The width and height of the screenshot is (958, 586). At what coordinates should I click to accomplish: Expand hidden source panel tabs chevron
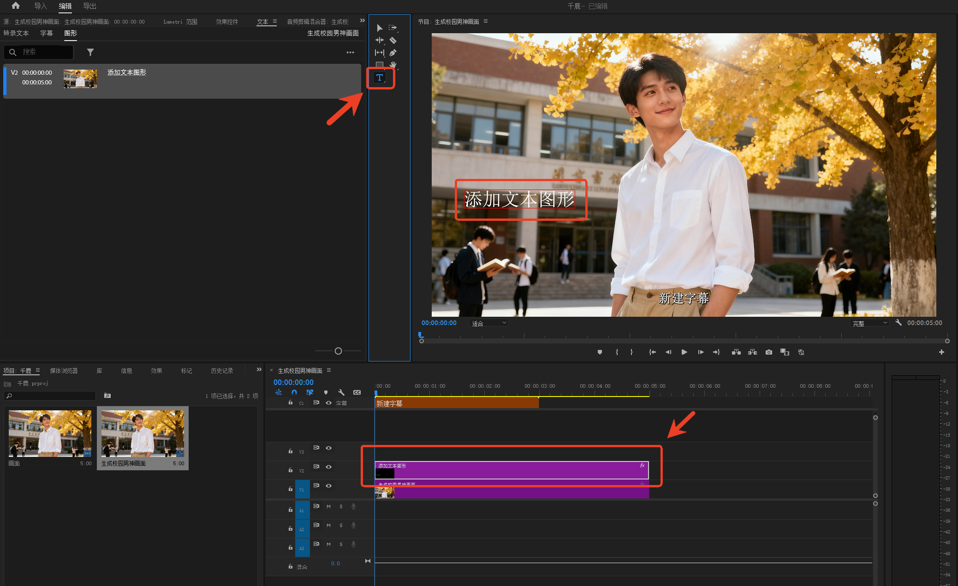[x=363, y=21]
